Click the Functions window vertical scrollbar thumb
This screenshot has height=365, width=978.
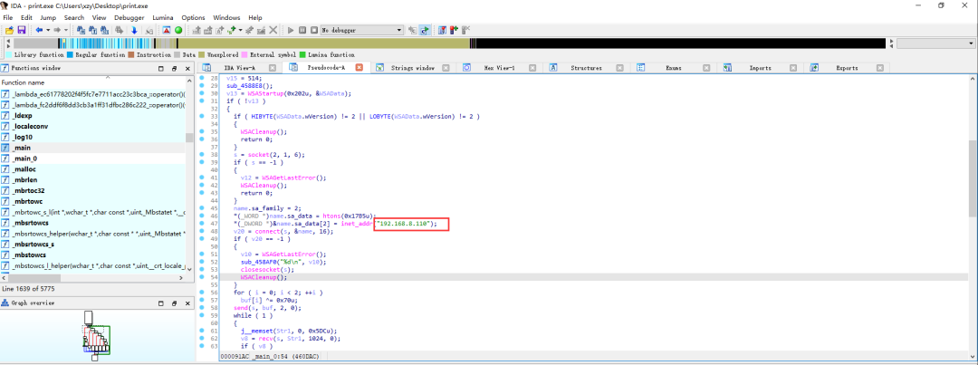[189, 138]
